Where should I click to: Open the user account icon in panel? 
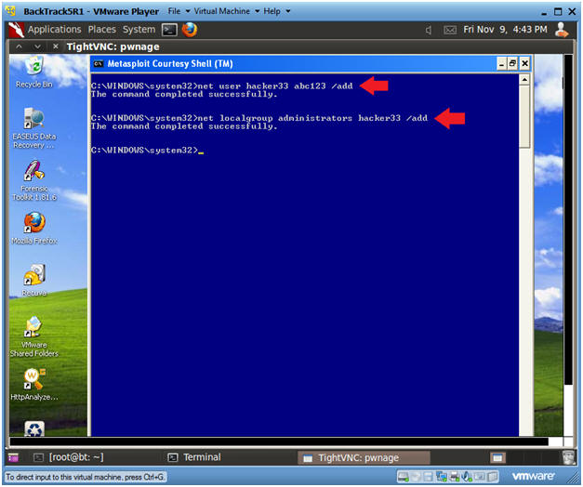click(562, 30)
